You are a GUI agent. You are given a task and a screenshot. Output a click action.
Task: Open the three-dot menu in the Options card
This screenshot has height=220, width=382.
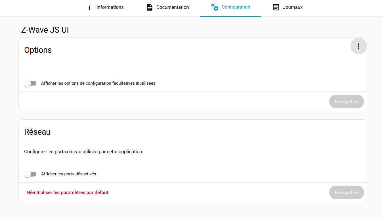358,46
